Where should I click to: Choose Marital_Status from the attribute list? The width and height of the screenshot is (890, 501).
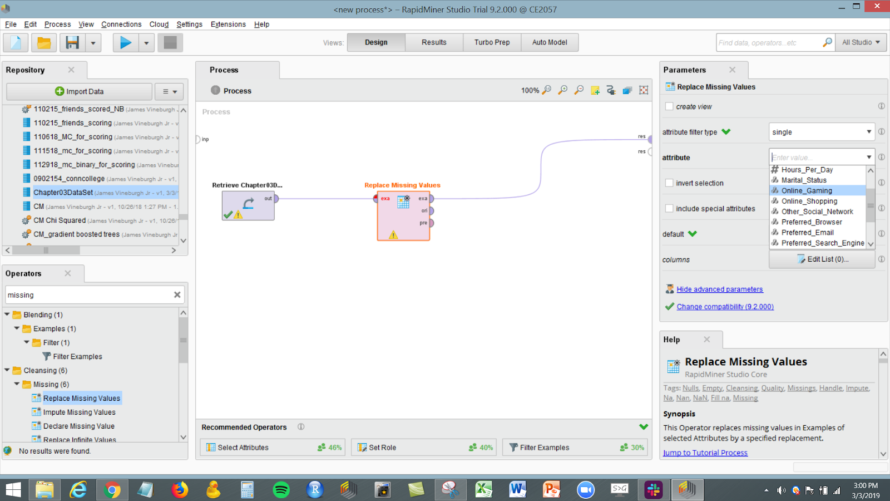coord(818,180)
